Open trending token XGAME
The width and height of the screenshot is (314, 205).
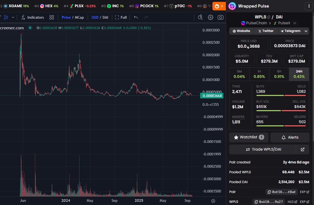[16, 6]
